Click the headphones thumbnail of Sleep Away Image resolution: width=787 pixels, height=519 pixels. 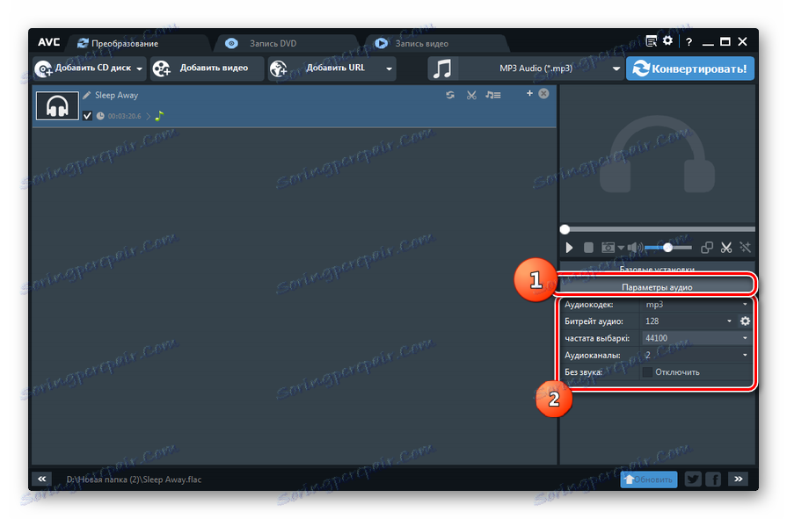tap(57, 105)
